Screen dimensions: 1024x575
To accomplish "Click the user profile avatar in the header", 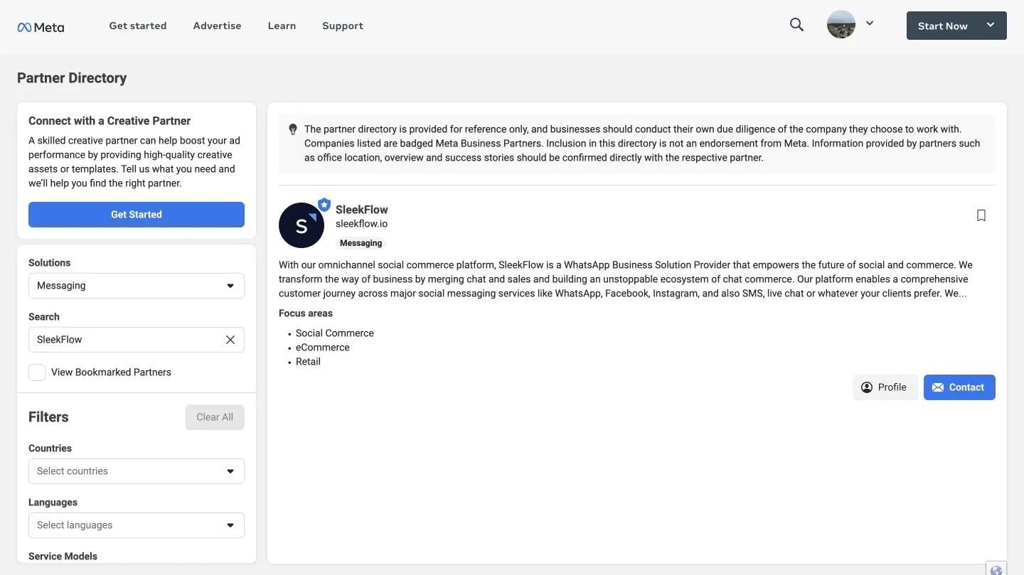I will click(x=841, y=23).
